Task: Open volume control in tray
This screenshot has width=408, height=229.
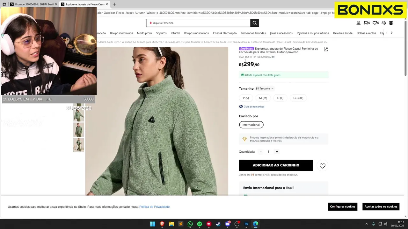Action: tap(385, 224)
